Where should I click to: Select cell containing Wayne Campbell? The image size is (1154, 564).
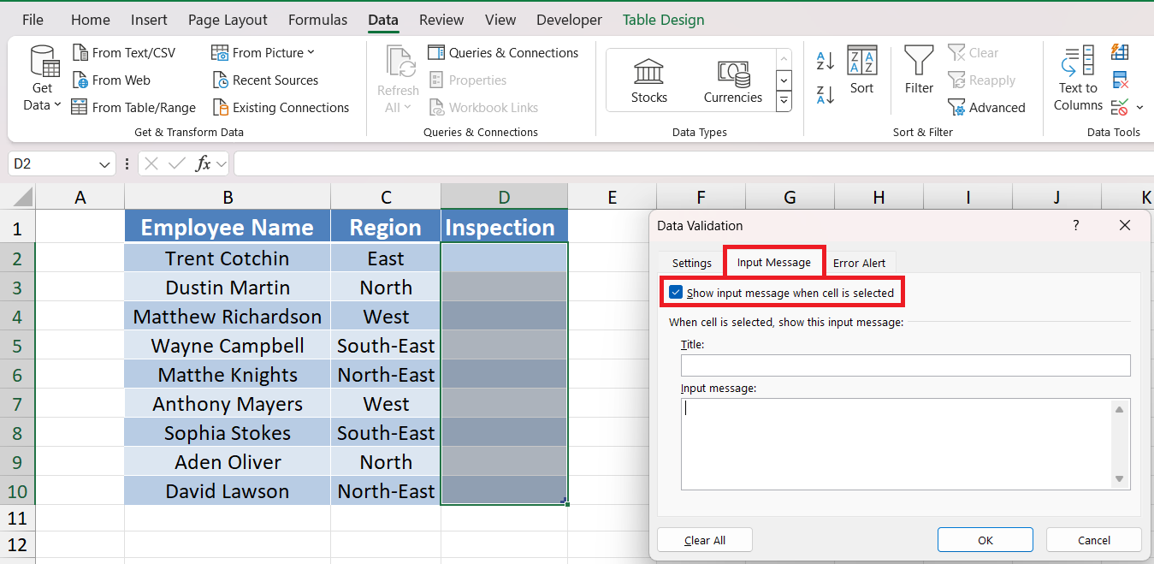click(x=228, y=346)
